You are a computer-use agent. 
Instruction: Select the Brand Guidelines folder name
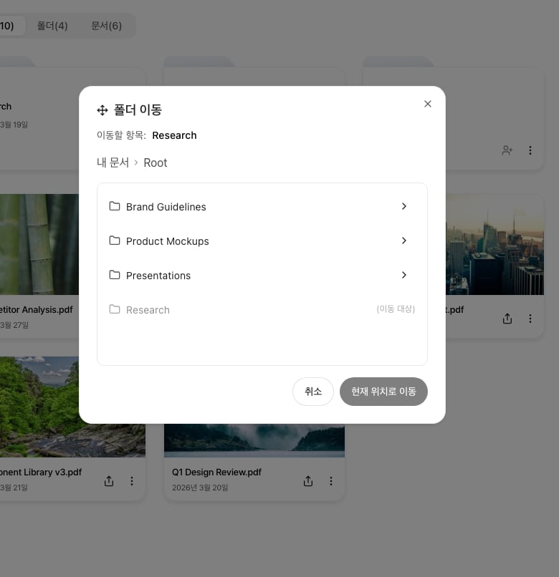pos(166,207)
